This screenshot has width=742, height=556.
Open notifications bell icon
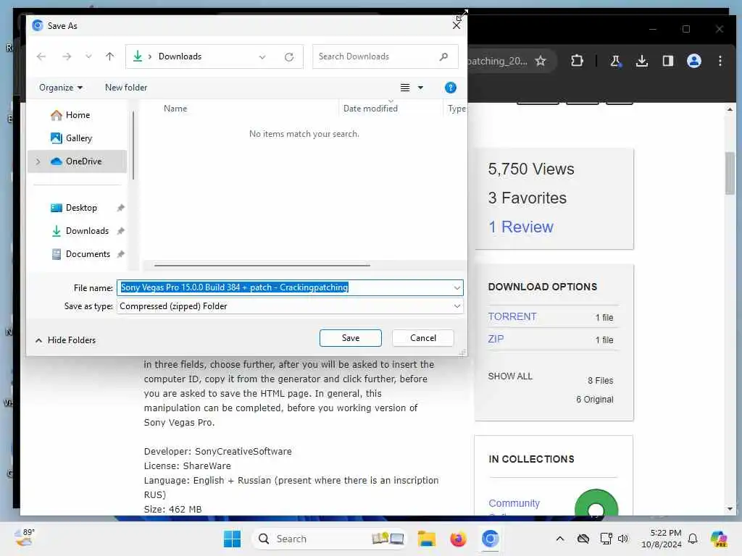[x=693, y=539]
